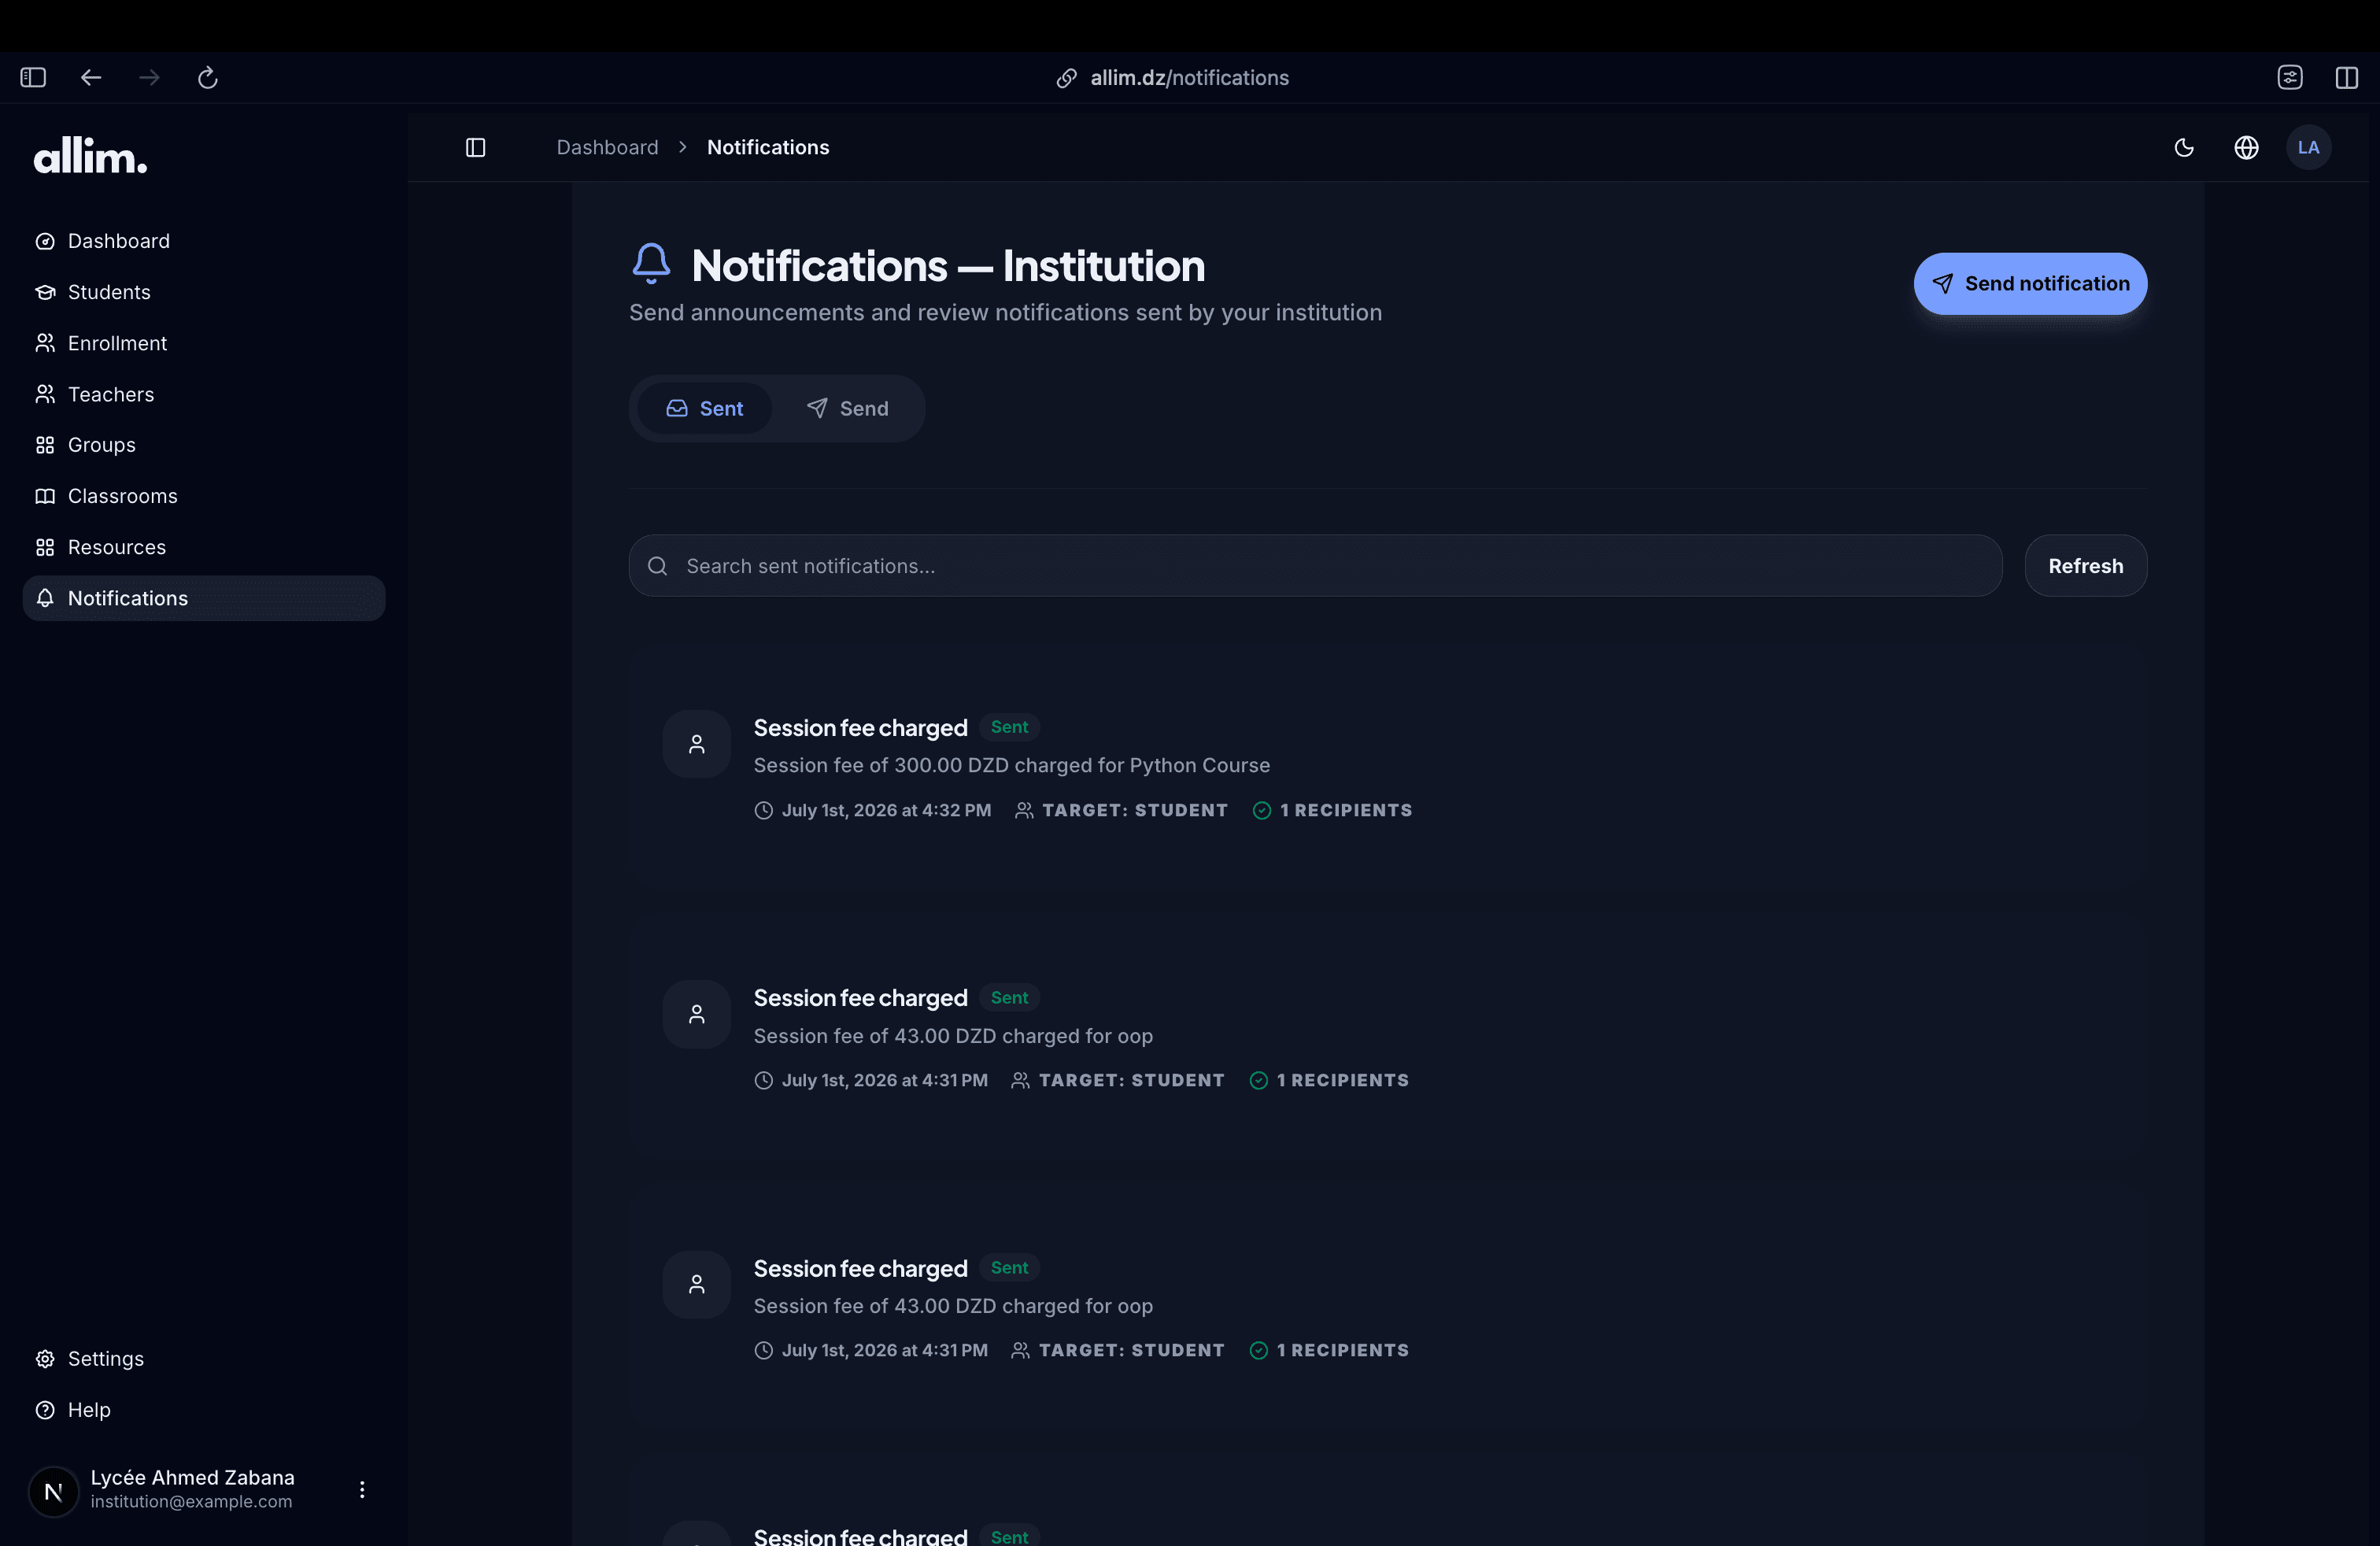Toggle dark mode with the moon icon
The height and width of the screenshot is (1546, 2380).
tap(2184, 147)
